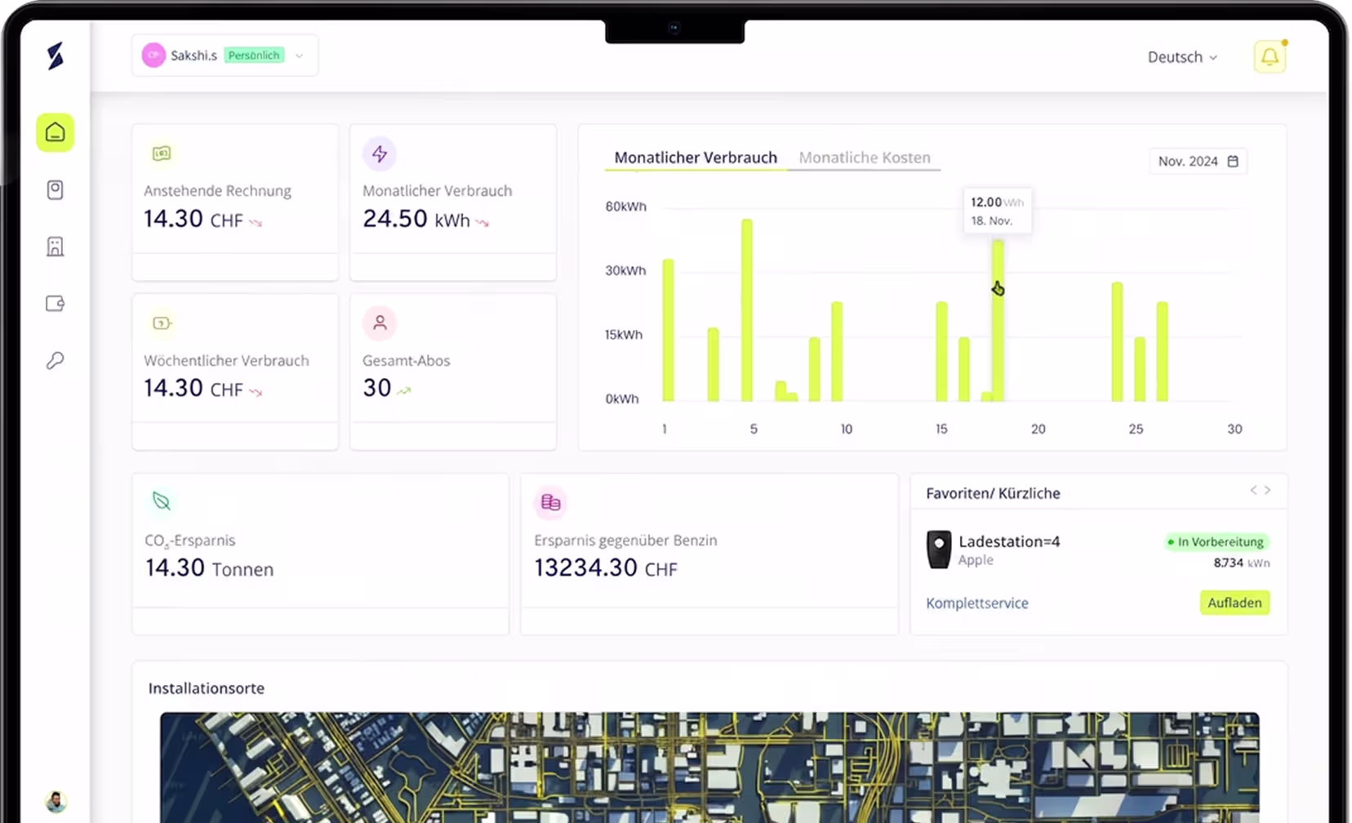Open the Home dashboard sidebar icon
Screen dimensions: 1352x823
(55, 132)
